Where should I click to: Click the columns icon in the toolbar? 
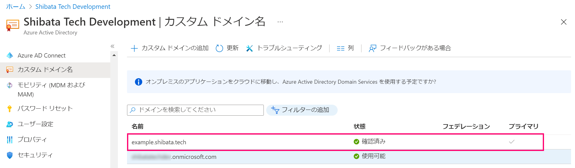pyautogui.click(x=340, y=48)
